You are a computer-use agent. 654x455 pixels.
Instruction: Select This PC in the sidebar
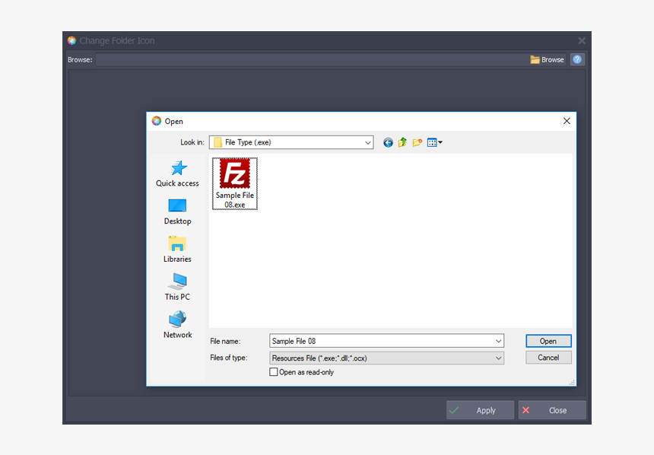[x=177, y=287]
